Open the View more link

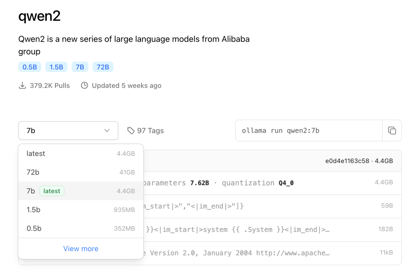click(x=81, y=249)
